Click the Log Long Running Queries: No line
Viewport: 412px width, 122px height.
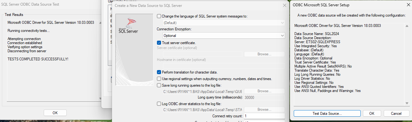pos(317,74)
